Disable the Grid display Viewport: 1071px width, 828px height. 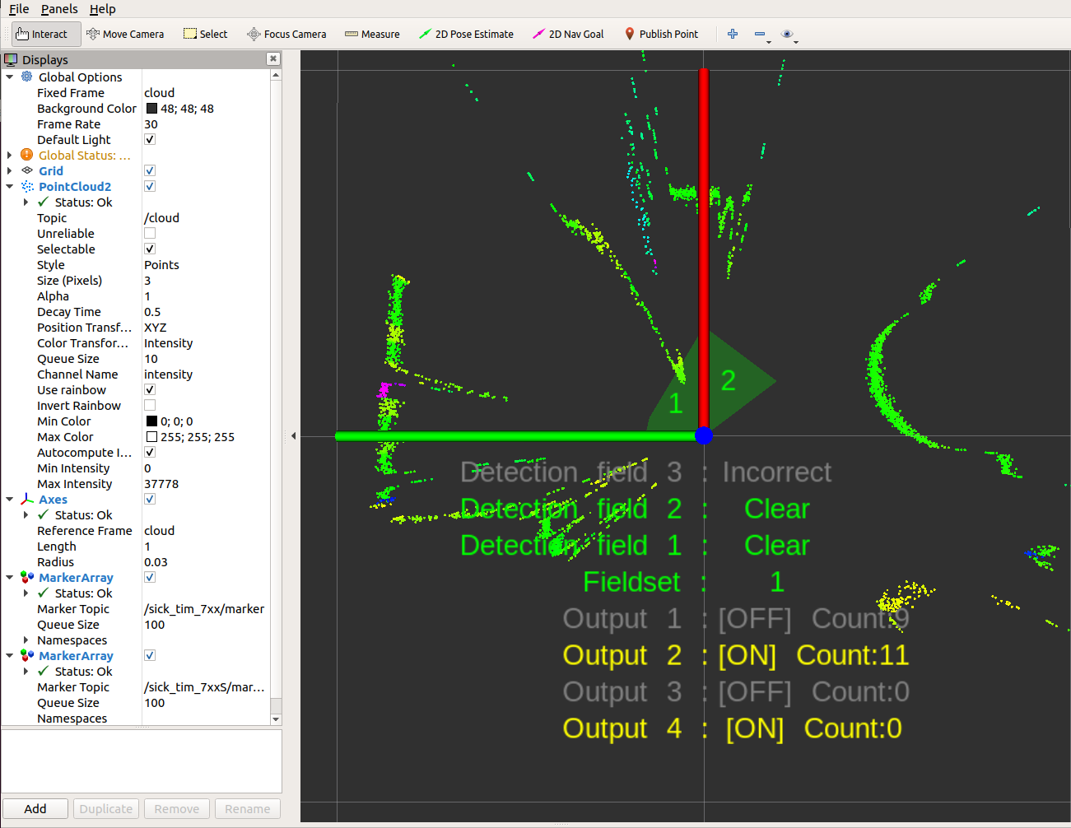[150, 170]
